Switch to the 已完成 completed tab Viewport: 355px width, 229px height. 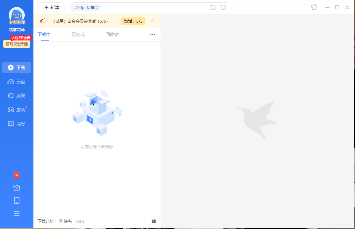78,34
